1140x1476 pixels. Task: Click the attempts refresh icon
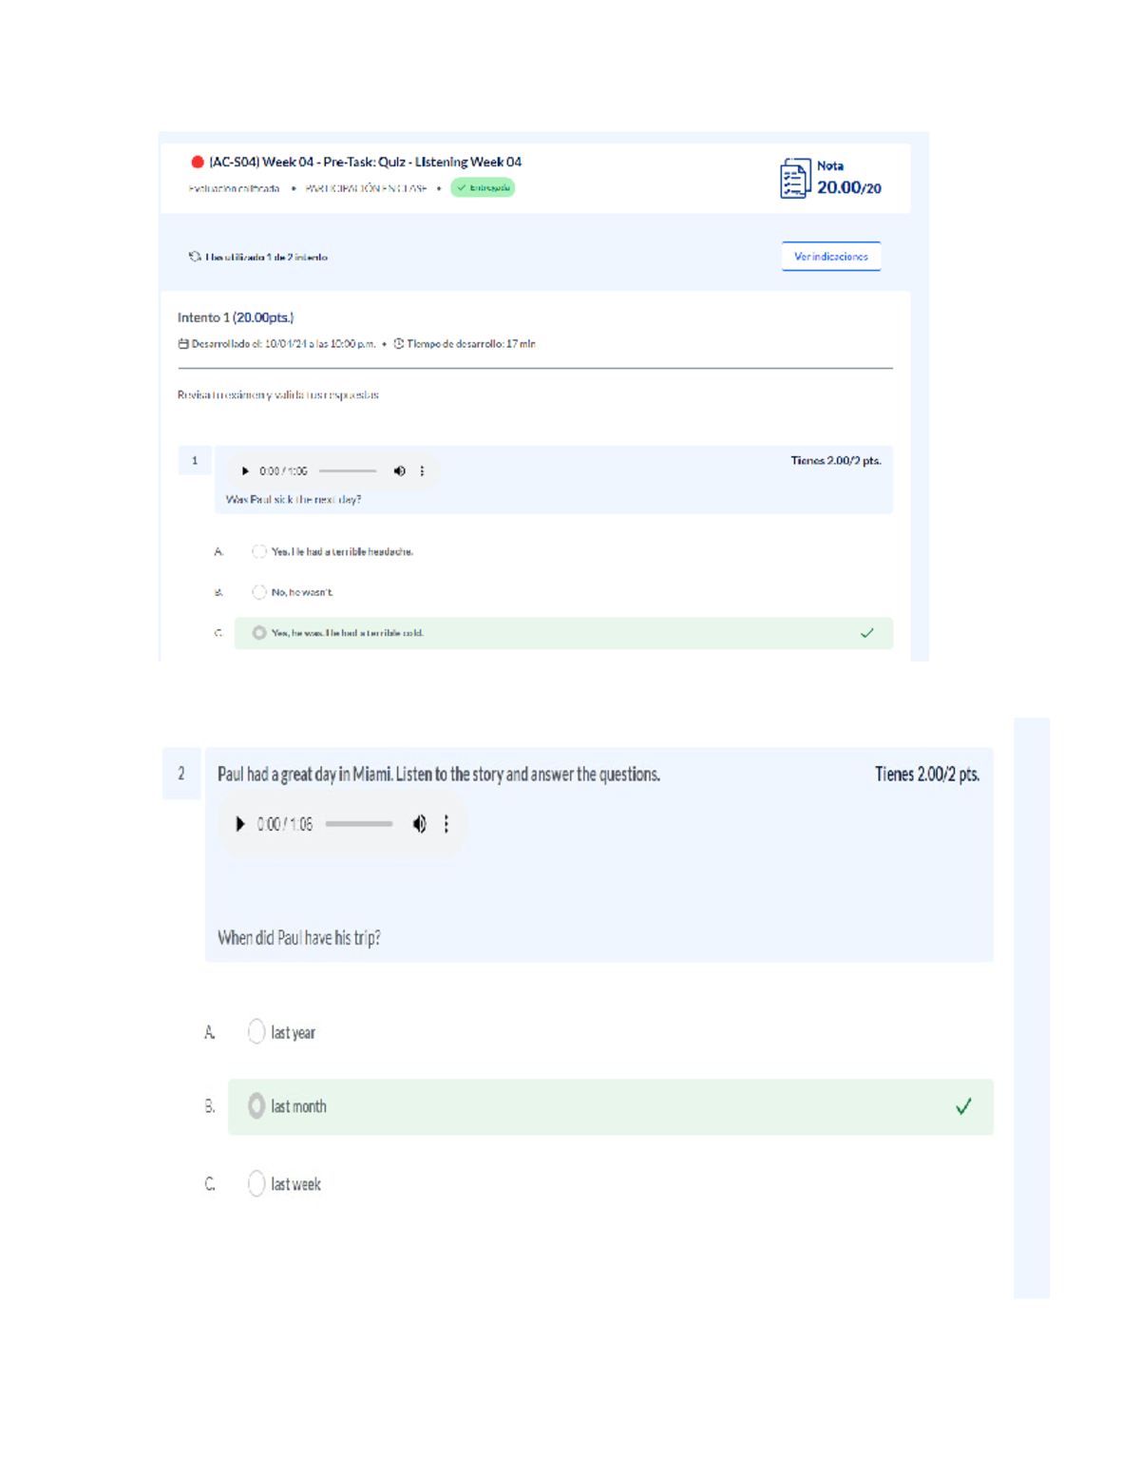click(x=195, y=257)
